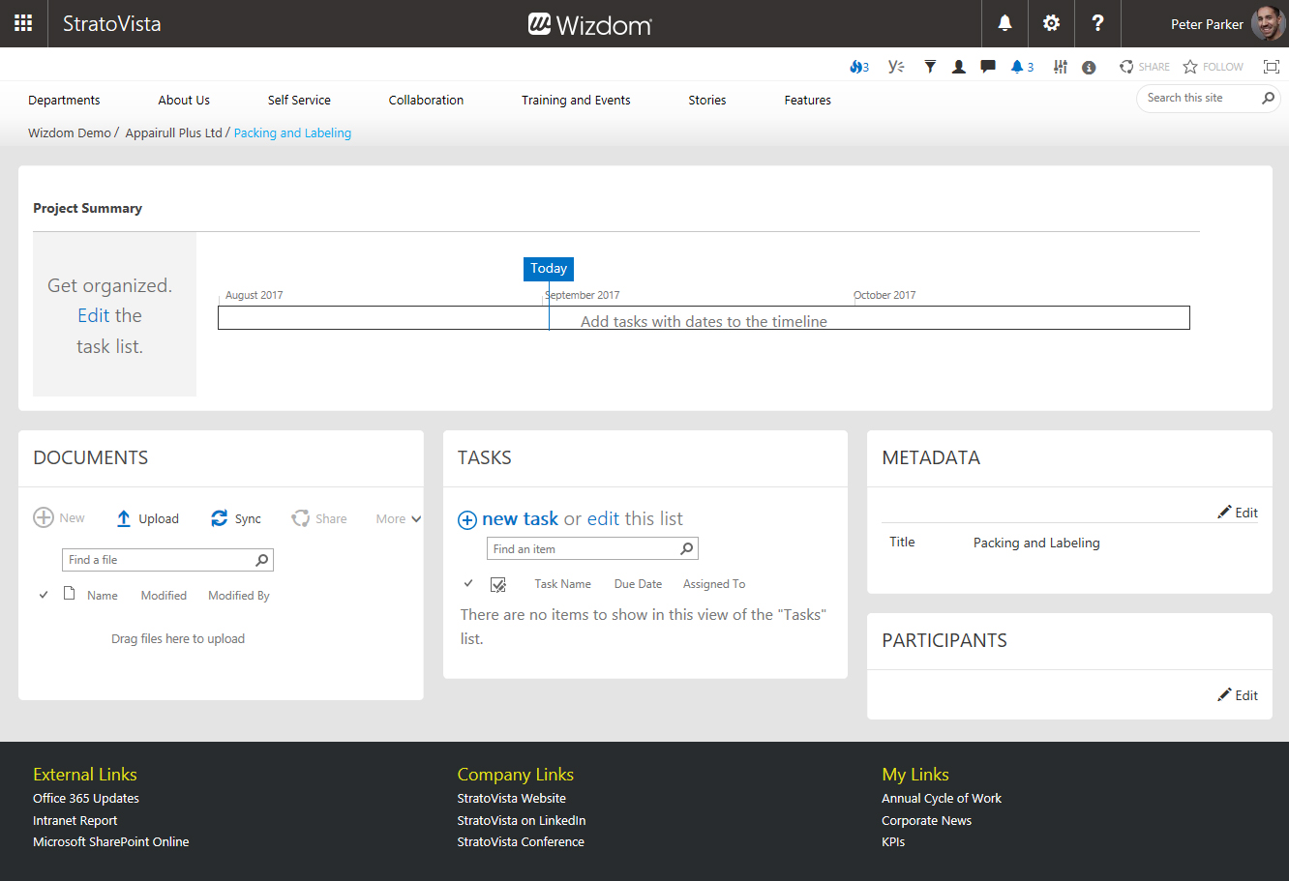The height and width of the screenshot is (881, 1289).
Task: Click the Today timeline marker
Action: click(x=549, y=269)
